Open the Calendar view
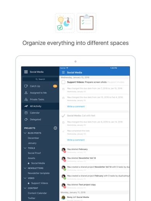The height and width of the screenshot is (201, 151). 40,113
